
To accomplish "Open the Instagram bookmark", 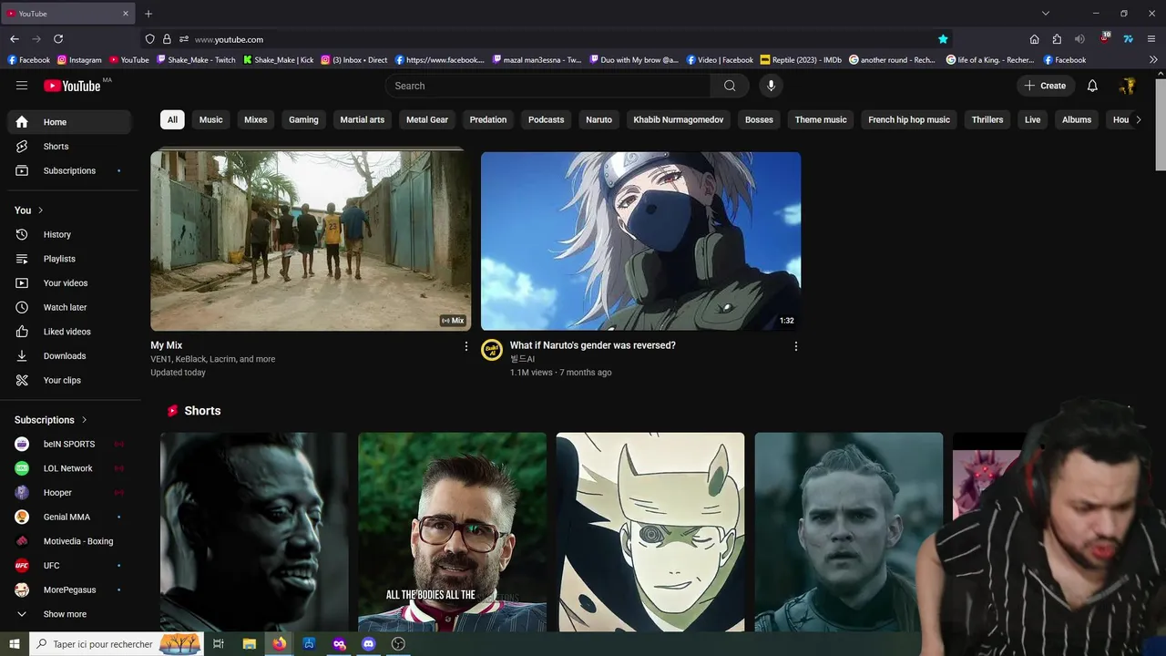I will [79, 60].
